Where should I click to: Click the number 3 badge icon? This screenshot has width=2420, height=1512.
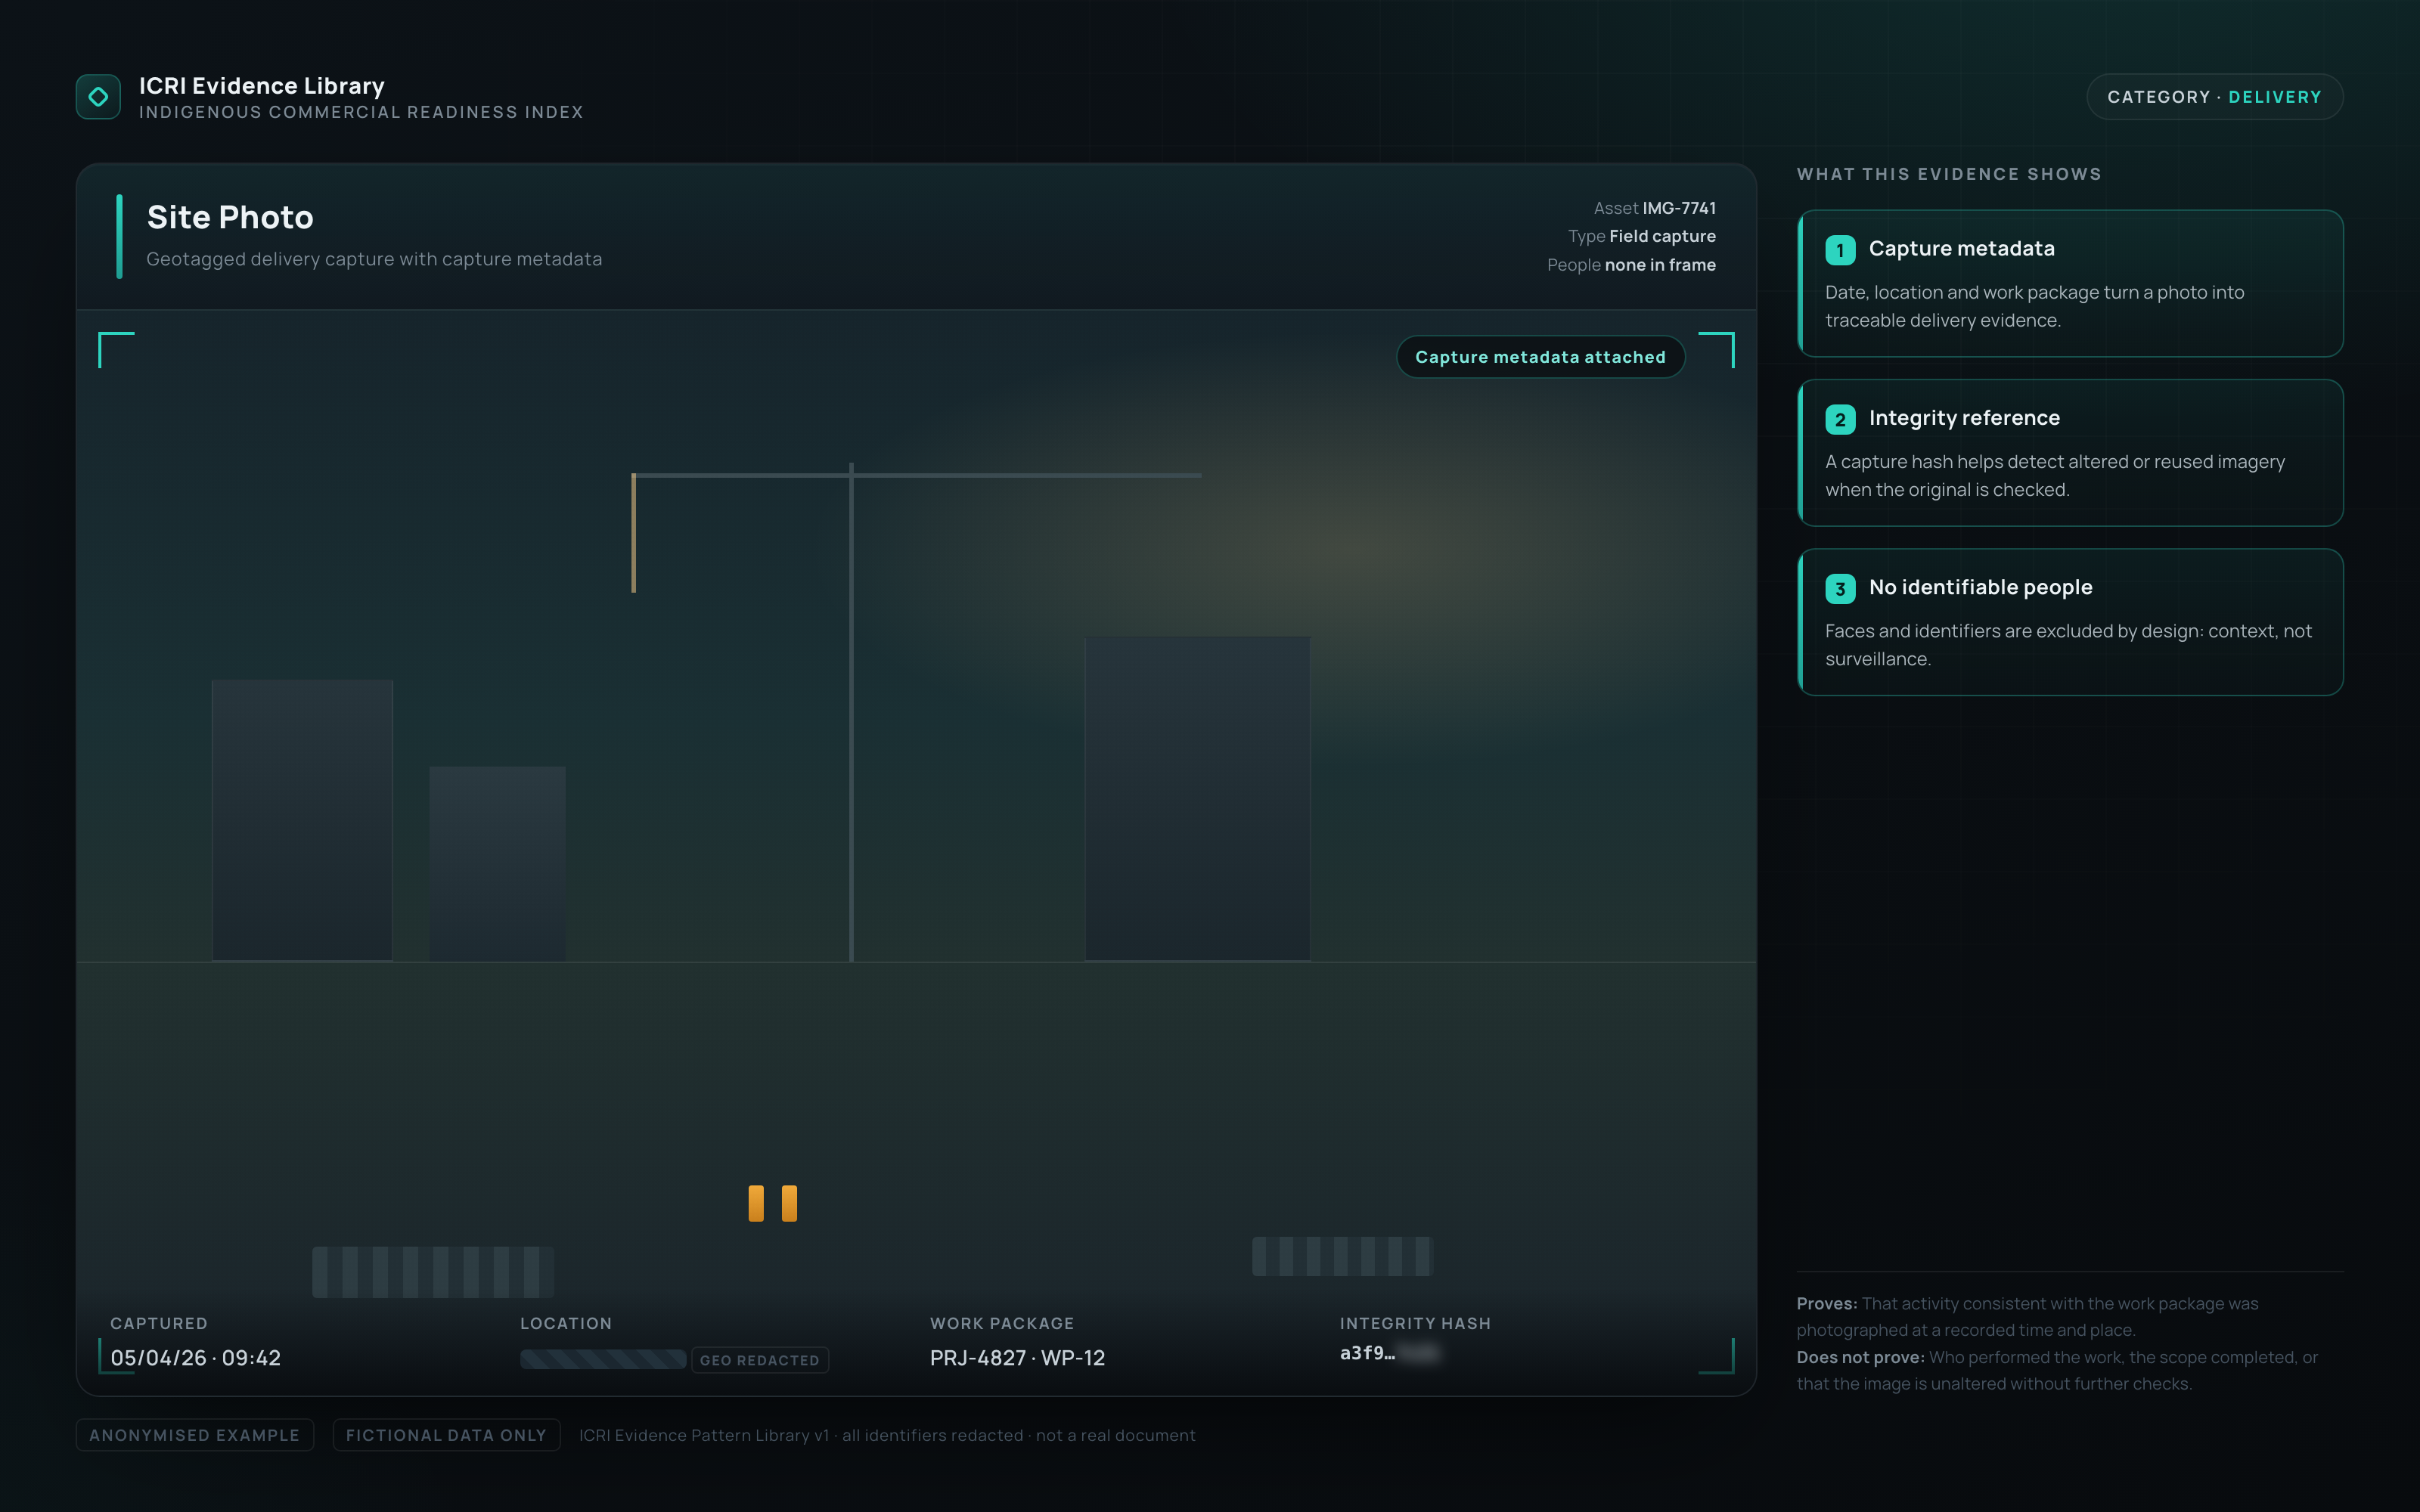(1840, 589)
